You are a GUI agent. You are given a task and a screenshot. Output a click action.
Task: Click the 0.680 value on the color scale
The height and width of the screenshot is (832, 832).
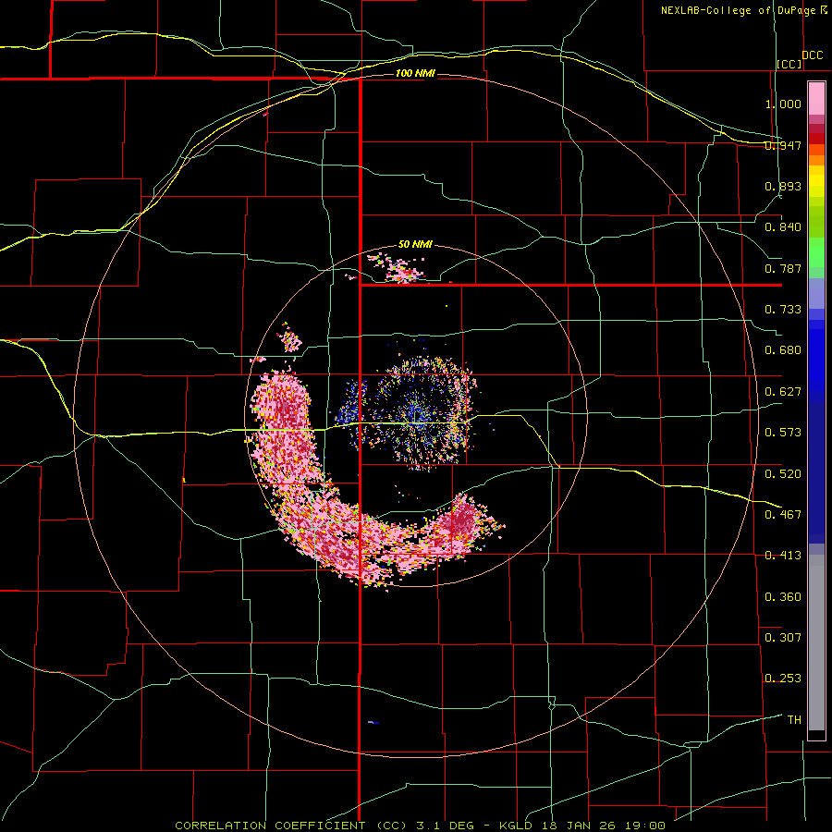(x=783, y=350)
